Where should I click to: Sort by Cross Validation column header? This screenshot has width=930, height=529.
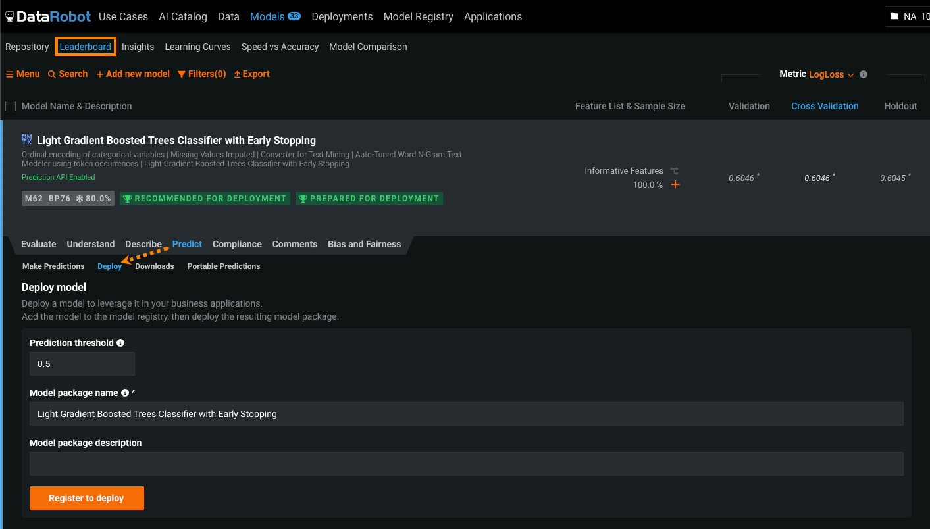825,106
